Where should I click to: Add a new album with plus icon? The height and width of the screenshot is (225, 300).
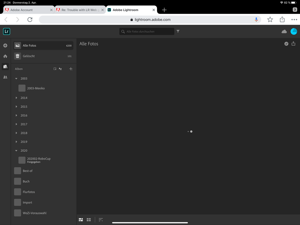click(x=71, y=69)
